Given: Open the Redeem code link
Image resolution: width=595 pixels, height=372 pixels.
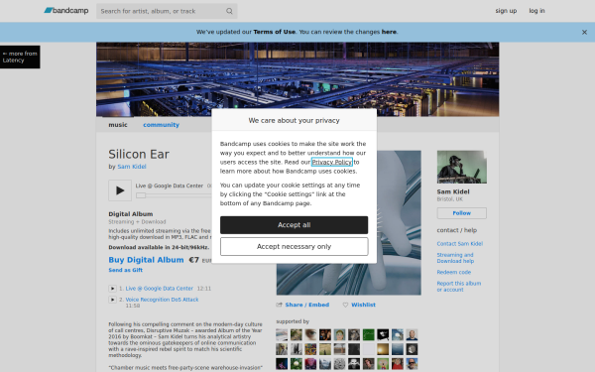Looking at the screenshot, I should [x=454, y=272].
